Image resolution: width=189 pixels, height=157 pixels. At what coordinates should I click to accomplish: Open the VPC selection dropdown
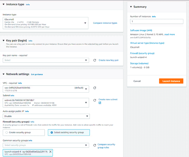click(x=46, y=89)
